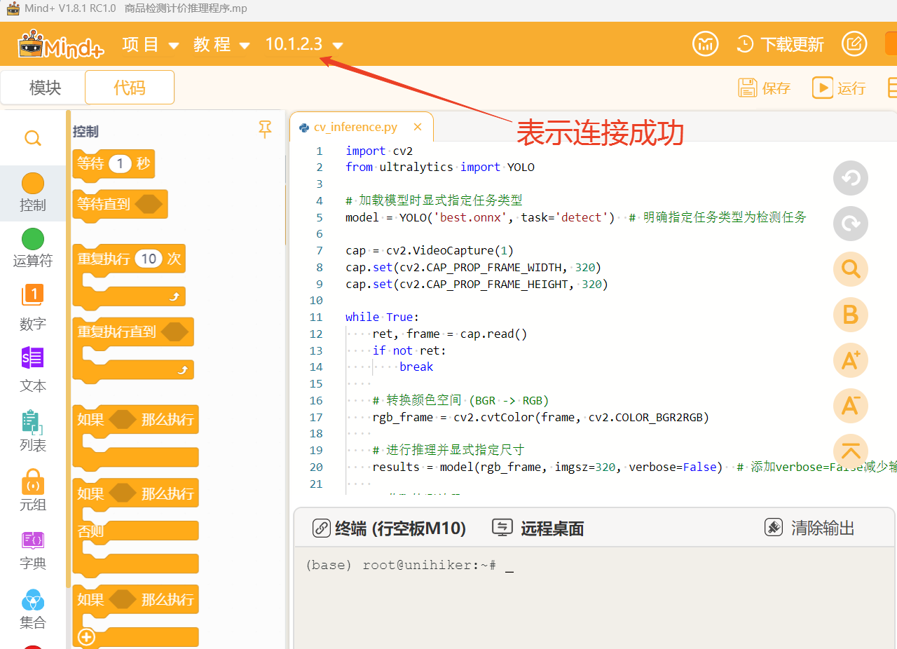Select the 数字 category

click(x=33, y=308)
